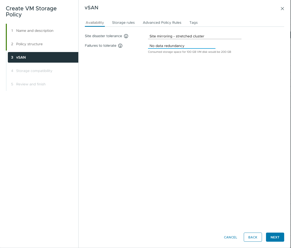291x248 pixels.
Task: Click the Site disaster tolerance info icon
Action: [x=126, y=36]
